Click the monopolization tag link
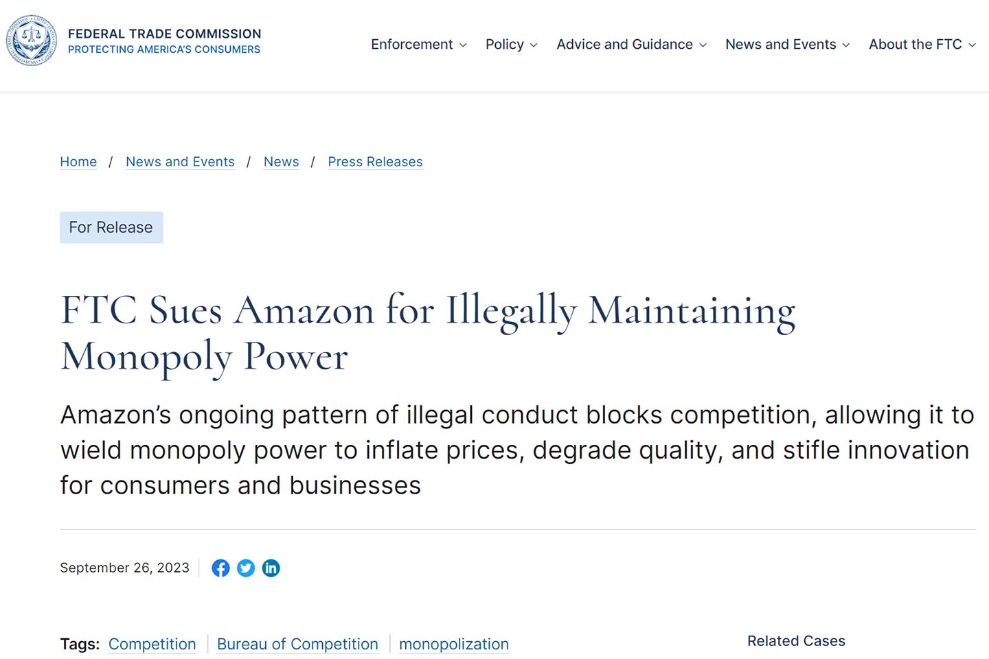This screenshot has width=989, height=659. (453, 645)
